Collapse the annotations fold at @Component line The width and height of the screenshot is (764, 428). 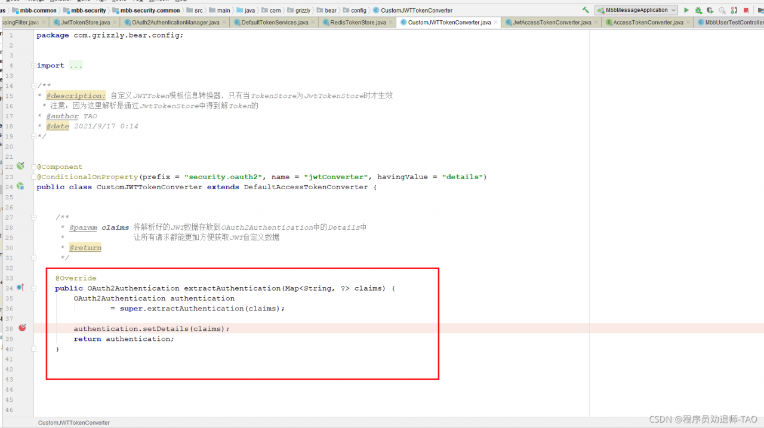(34, 167)
